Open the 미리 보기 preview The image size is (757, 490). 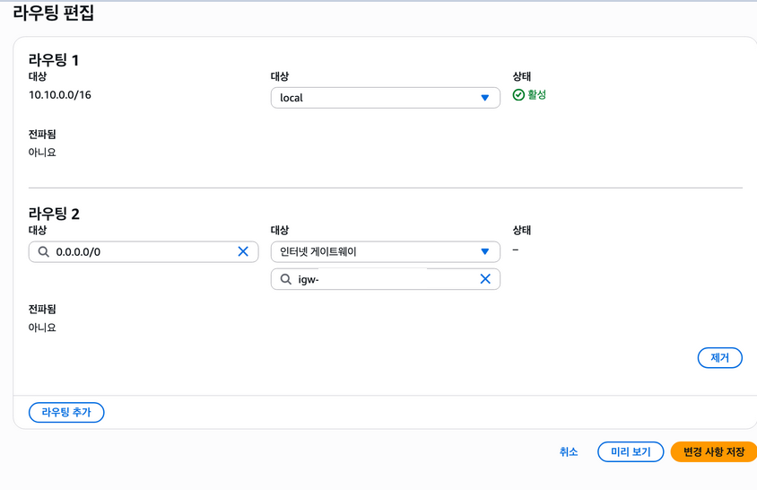631,452
